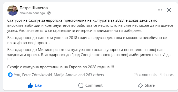This screenshot has height=92, width=178.
Task: Open Петре Шилегов's profile picture
Action: (x=13, y=10)
